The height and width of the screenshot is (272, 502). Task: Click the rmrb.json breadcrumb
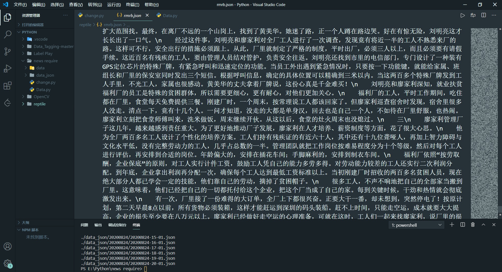point(112,25)
